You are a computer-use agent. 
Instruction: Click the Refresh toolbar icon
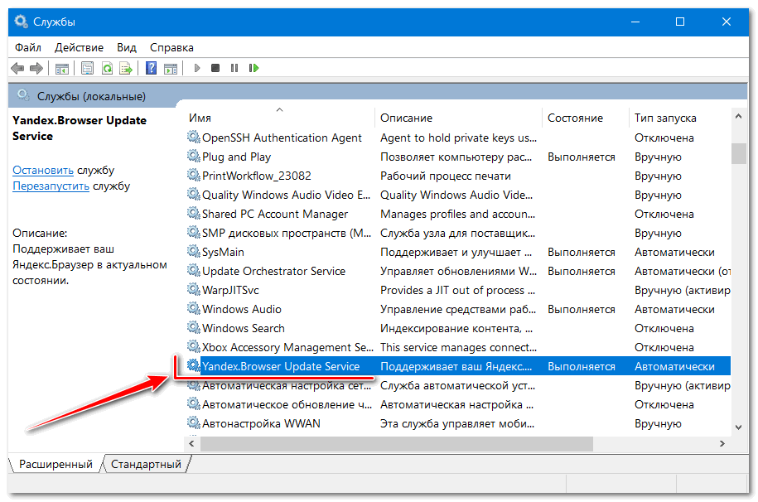[x=107, y=68]
